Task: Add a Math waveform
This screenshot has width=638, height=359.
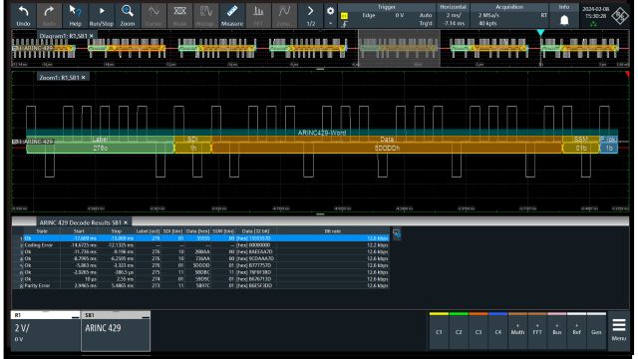Action: pyautogui.click(x=517, y=331)
